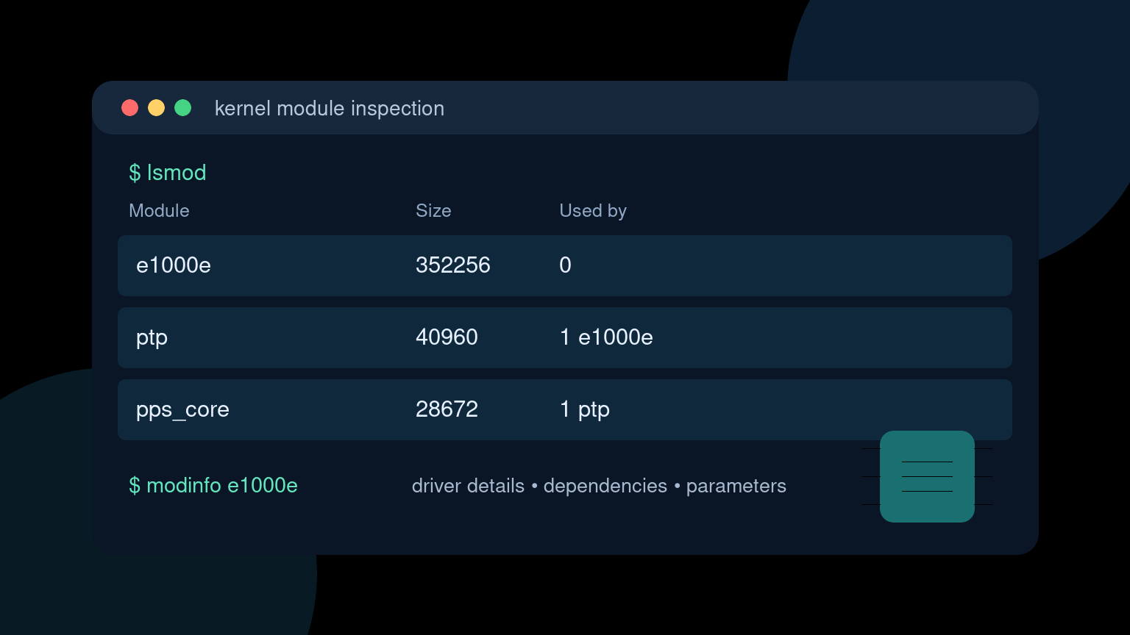Viewport: 1130px width, 635px height.
Task: Select the '$ lsmod' command line
Action: (168, 173)
